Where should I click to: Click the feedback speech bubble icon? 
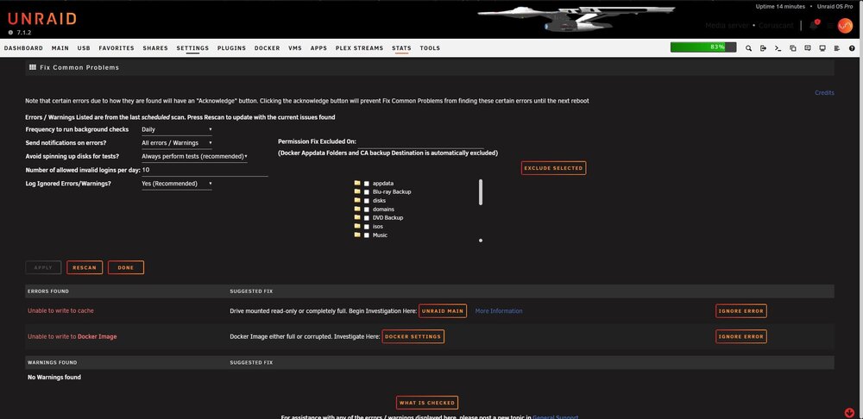click(x=808, y=48)
